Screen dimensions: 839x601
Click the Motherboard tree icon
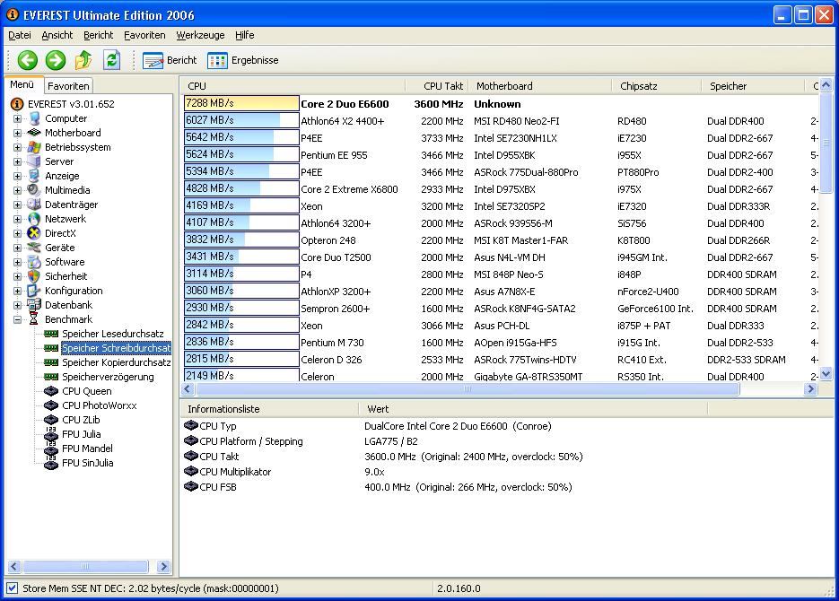(34, 133)
